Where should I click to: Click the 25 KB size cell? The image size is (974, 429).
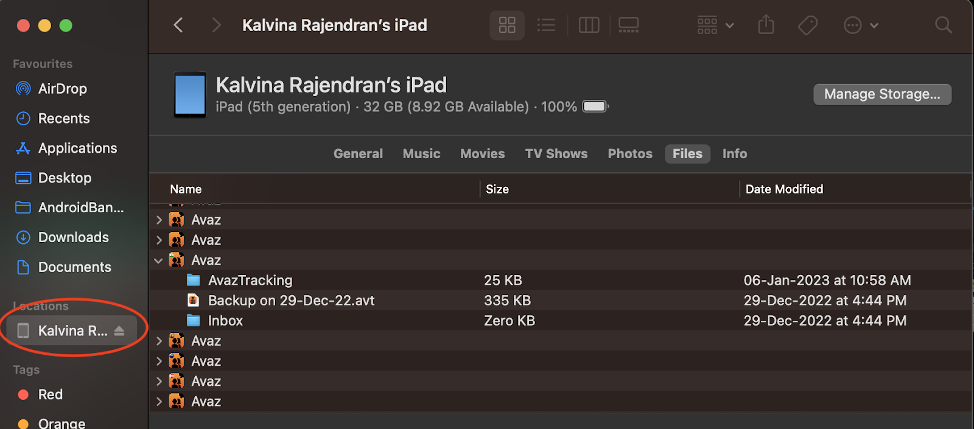[x=503, y=281]
